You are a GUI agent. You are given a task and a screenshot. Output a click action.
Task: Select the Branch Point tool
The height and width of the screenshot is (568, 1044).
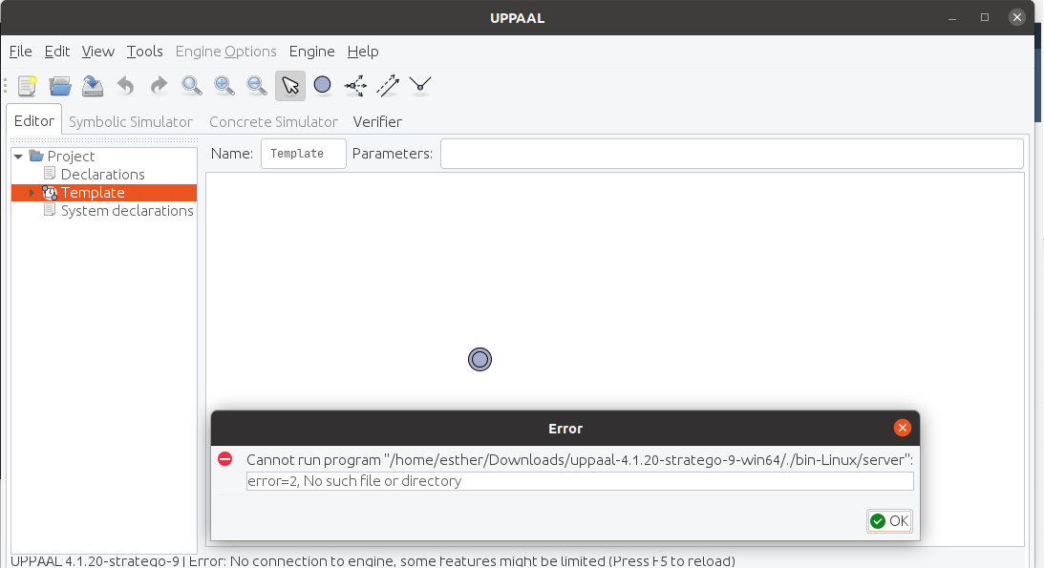click(354, 85)
